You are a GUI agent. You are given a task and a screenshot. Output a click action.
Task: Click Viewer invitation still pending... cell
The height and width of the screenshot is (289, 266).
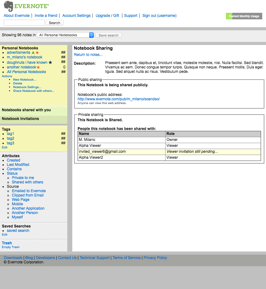coord(213,152)
